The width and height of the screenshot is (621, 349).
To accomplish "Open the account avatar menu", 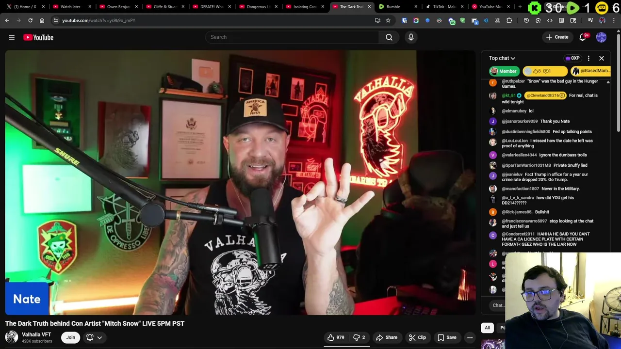I will pyautogui.click(x=601, y=37).
